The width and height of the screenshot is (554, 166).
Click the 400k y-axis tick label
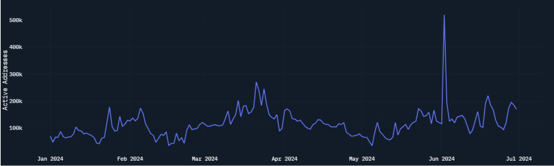click(16, 47)
